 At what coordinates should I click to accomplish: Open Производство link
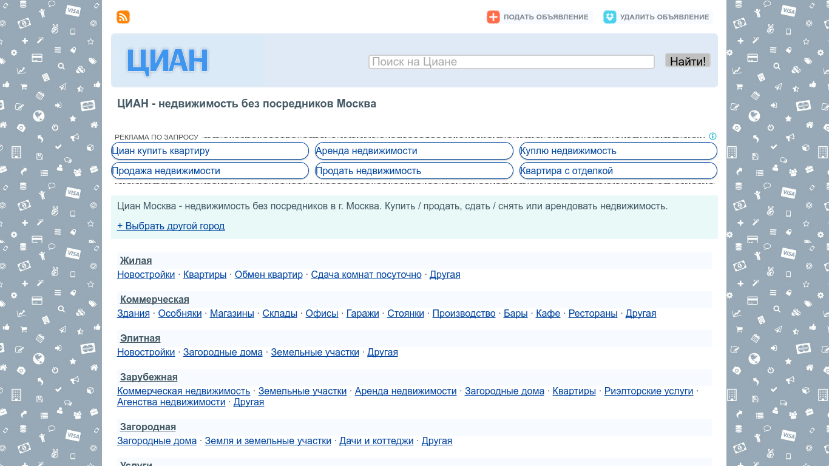click(x=464, y=314)
